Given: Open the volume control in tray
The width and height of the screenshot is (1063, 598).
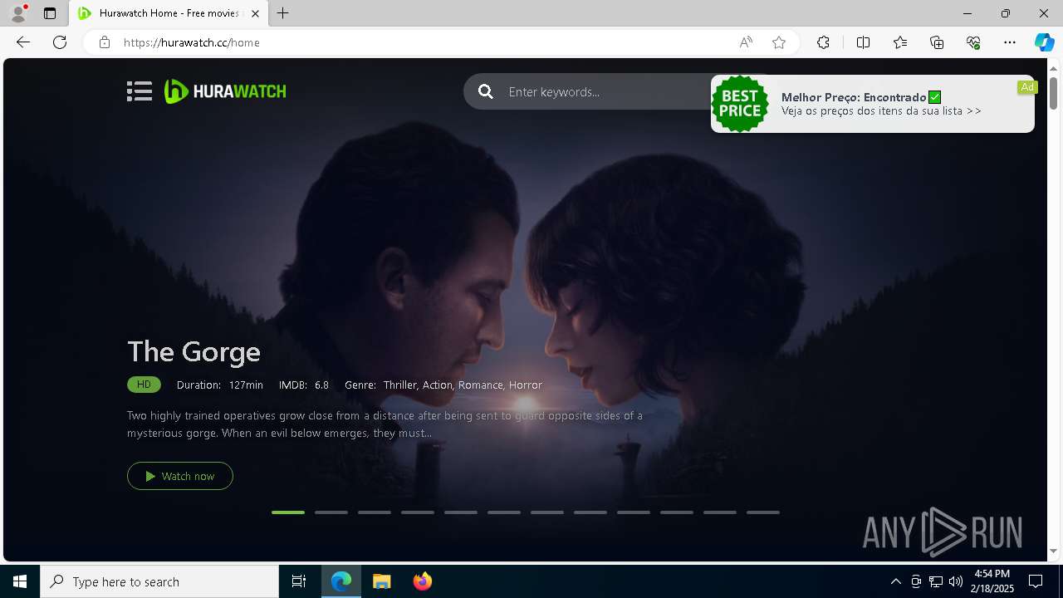Looking at the screenshot, I should coord(956,581).
